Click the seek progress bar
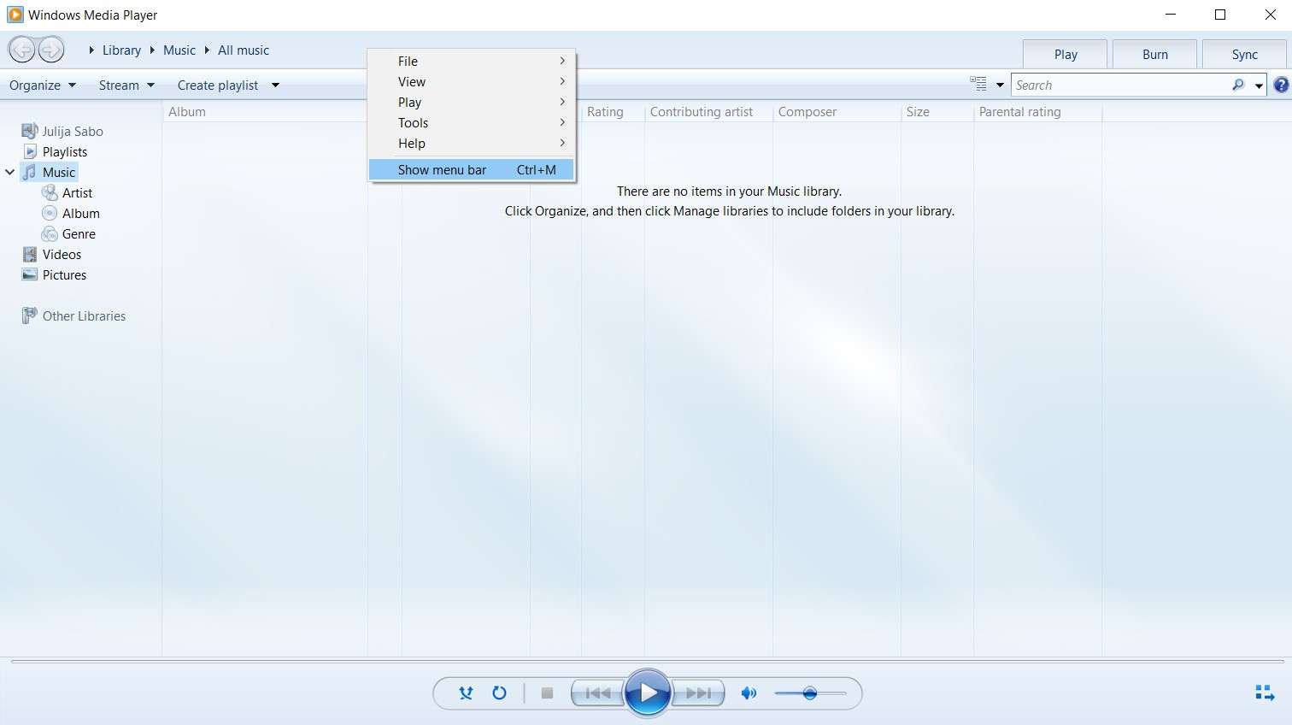 pyautogui.click(x=646, y=661)
